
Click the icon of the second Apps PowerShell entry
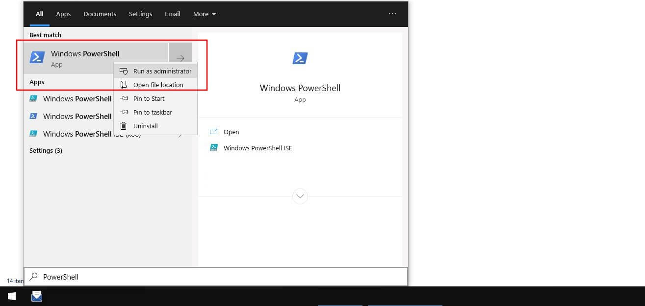point(33,116)
